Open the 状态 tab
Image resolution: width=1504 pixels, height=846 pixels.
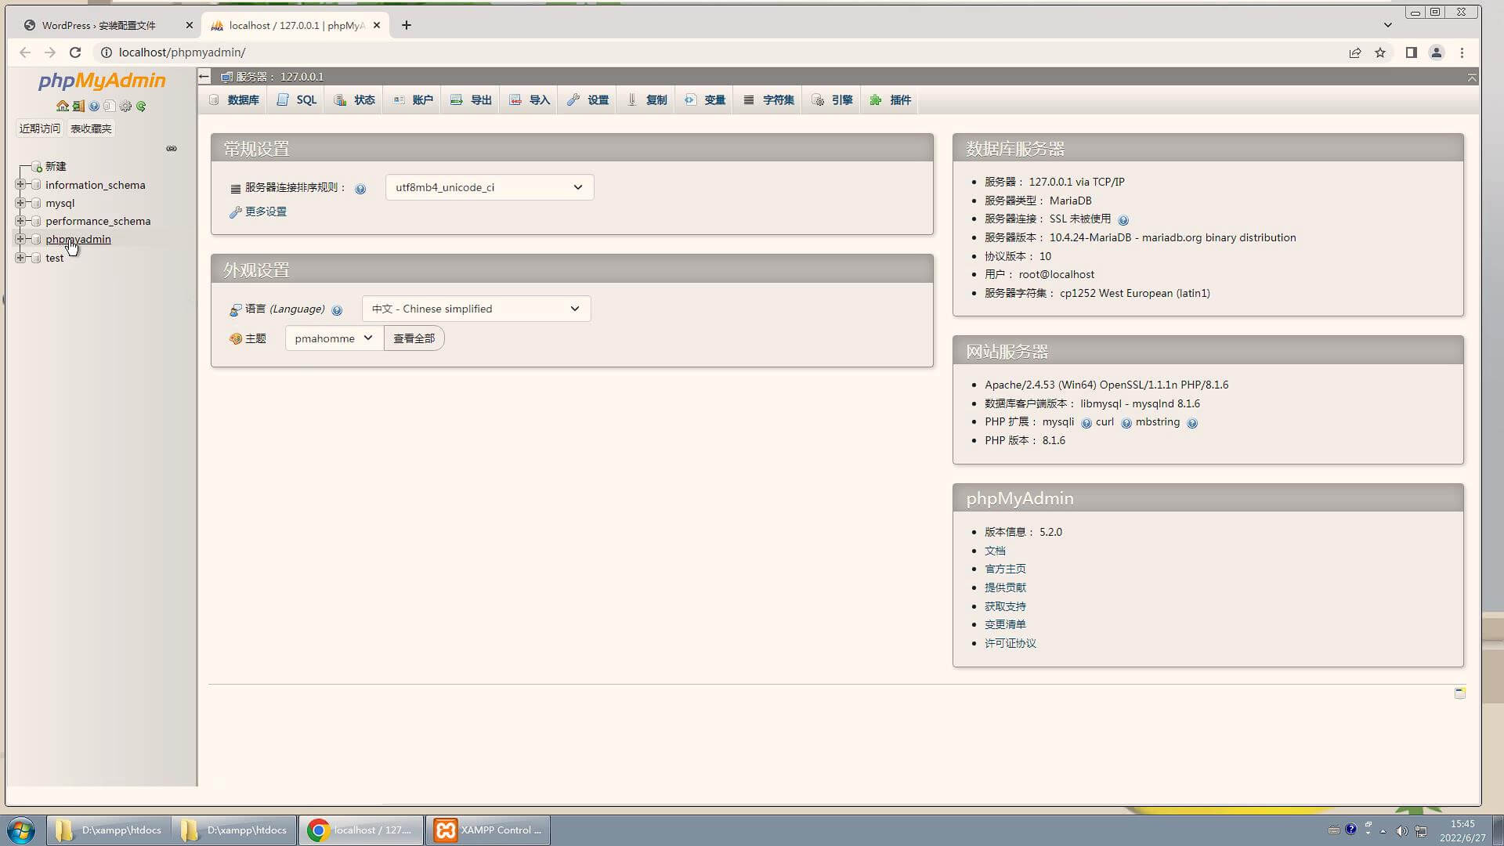tap(355, 100)
